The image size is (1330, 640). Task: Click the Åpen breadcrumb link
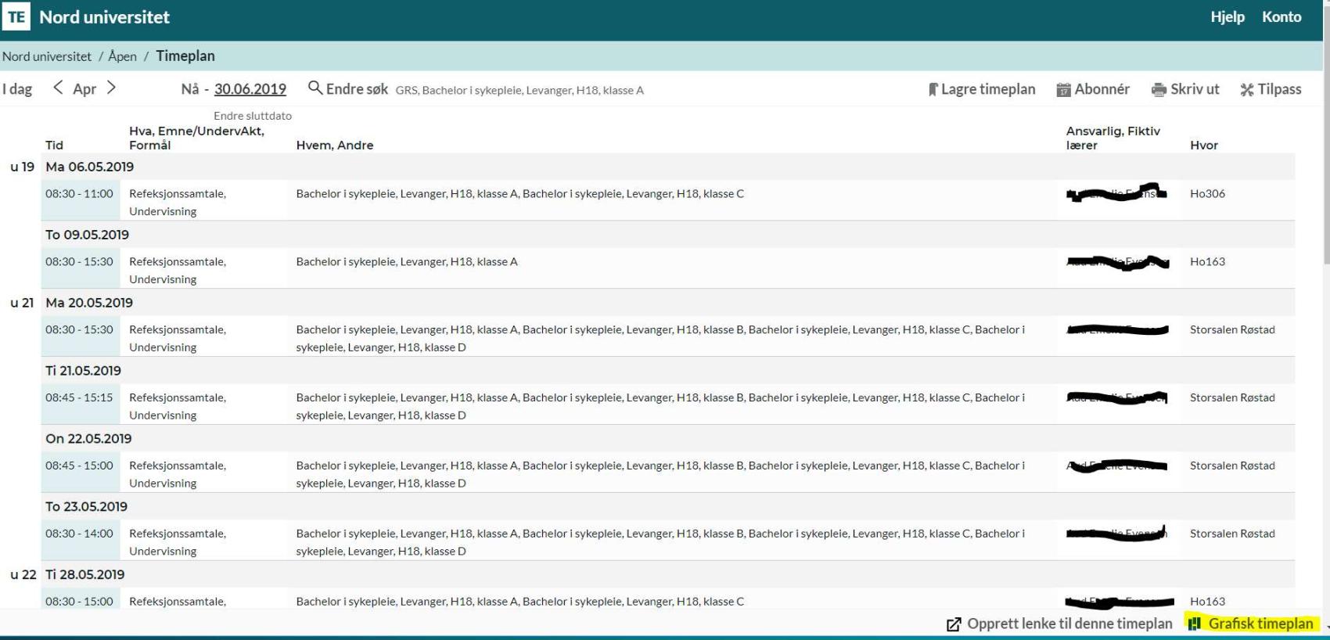tap(122, 56)
